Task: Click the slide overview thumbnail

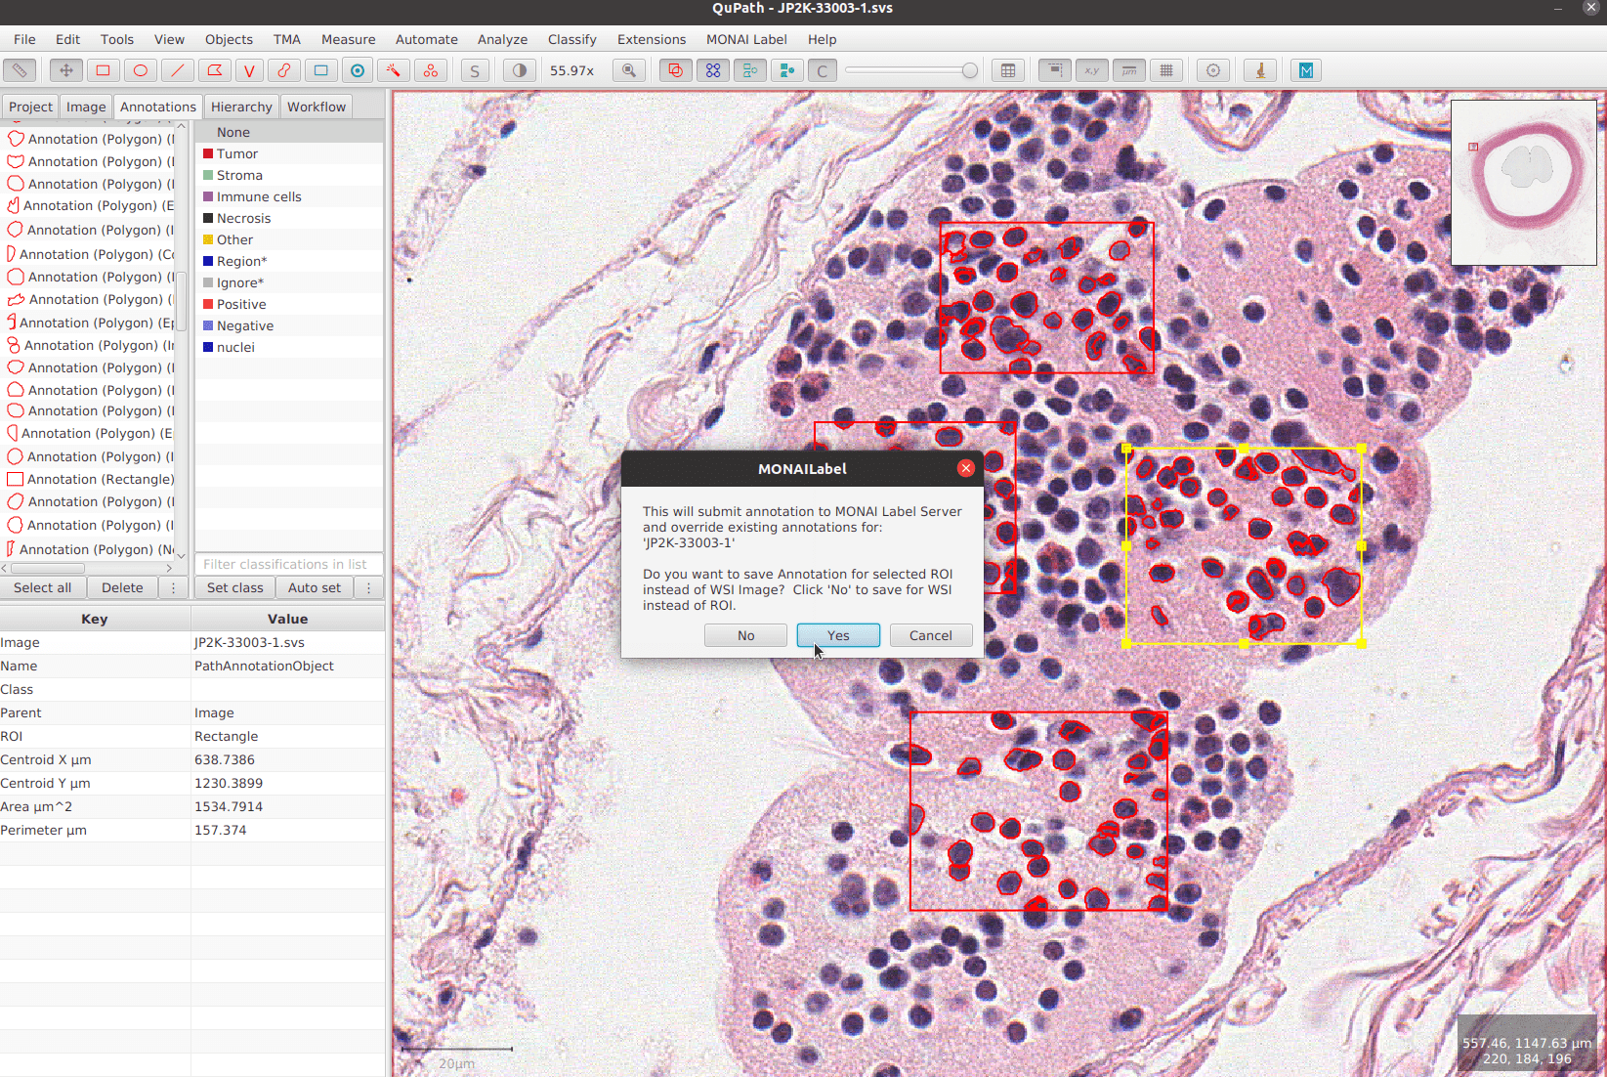Action: coord(1523,182)
